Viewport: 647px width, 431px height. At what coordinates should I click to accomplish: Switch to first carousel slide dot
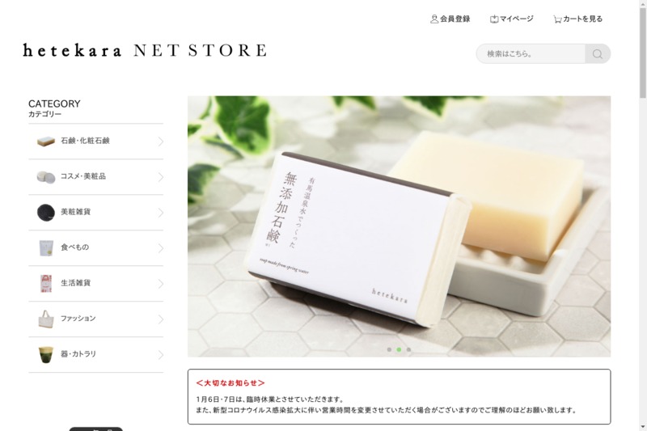click(x=389, y=349)
